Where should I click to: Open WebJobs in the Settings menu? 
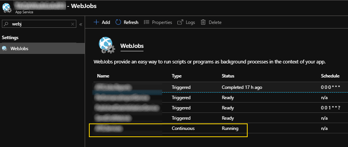coord(42,48)
